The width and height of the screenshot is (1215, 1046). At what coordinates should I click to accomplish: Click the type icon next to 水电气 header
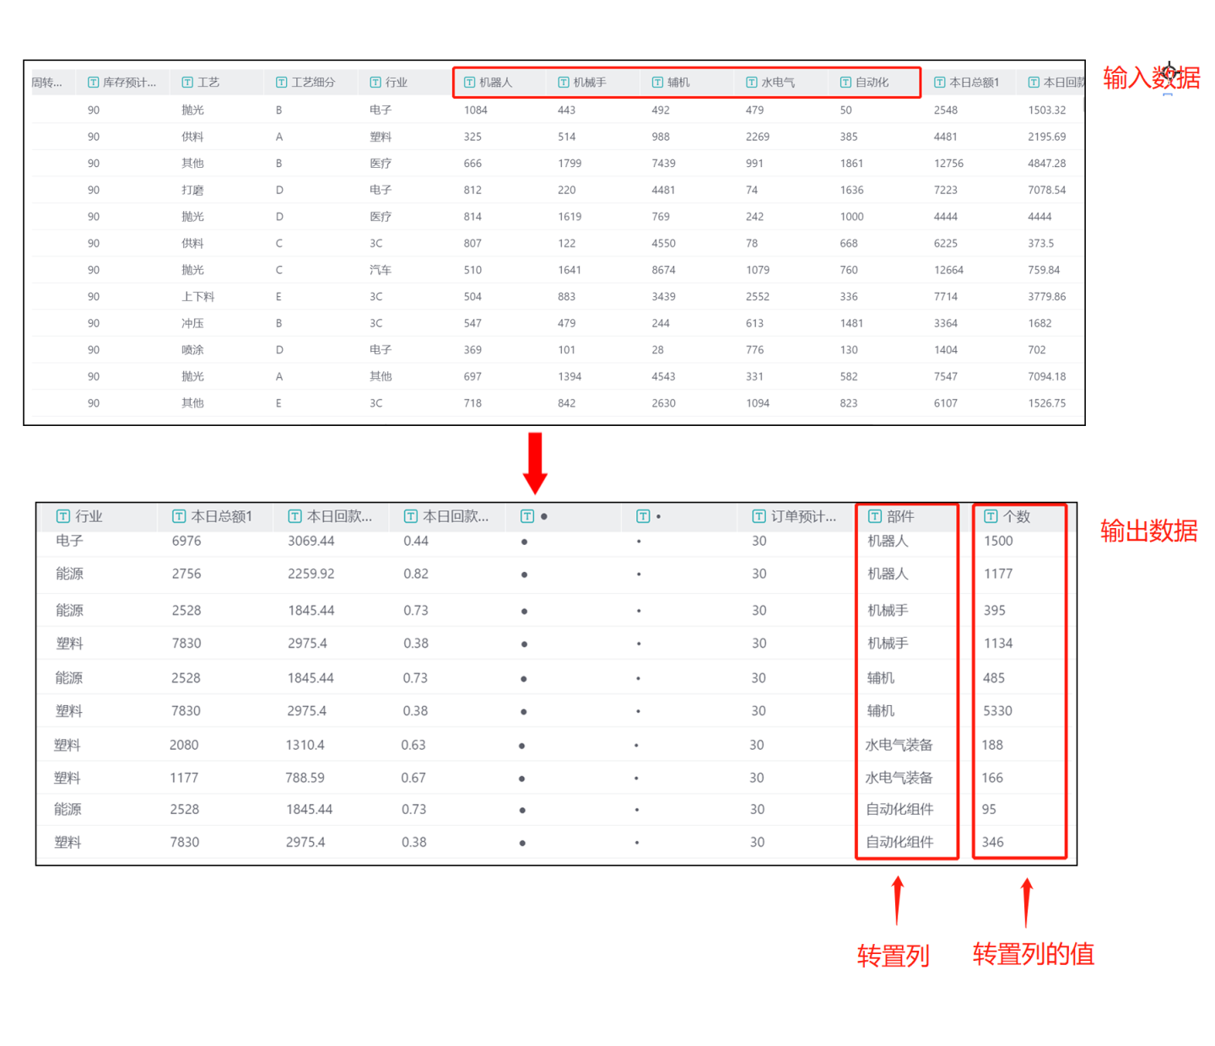coord(751,83)
